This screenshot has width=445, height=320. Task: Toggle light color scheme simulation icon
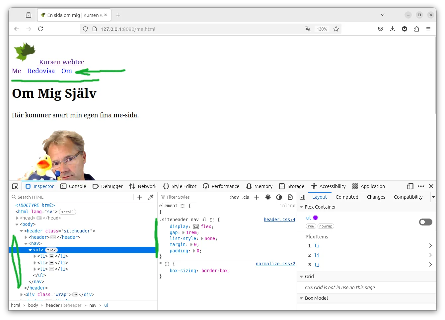tap(268, 197)
